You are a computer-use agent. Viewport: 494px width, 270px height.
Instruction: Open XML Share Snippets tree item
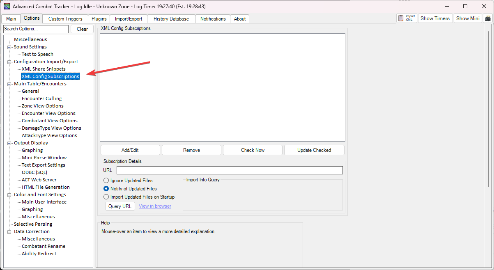coord(44,69)
